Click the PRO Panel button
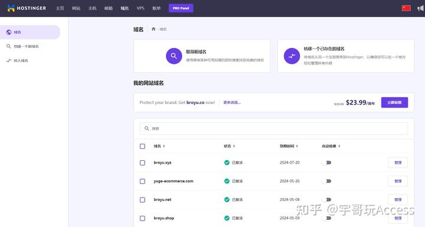This screenshot has width=425, height=227. pos(181,8)
